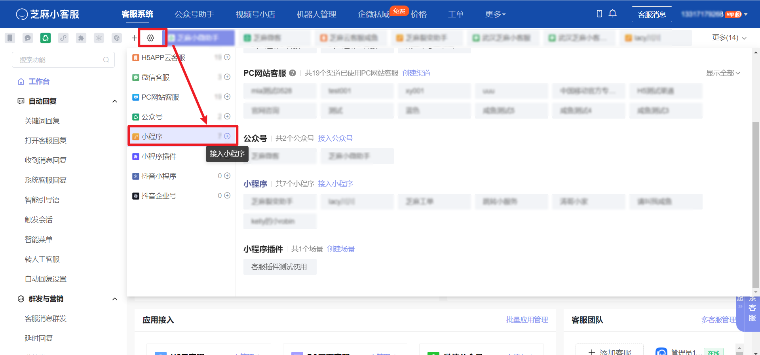This screenshot has height=355, width=760.
Task: Expand the 更多(14) channel list
Action: coord(729,38)
